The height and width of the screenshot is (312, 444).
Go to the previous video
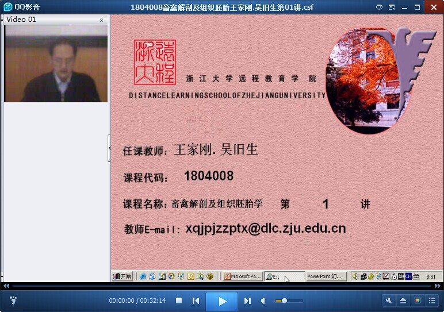tap(196, 301)
